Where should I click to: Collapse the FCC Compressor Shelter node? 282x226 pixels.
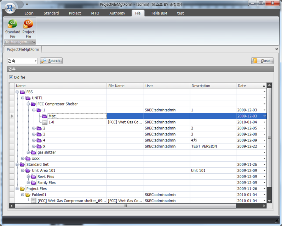coord(28,104)
